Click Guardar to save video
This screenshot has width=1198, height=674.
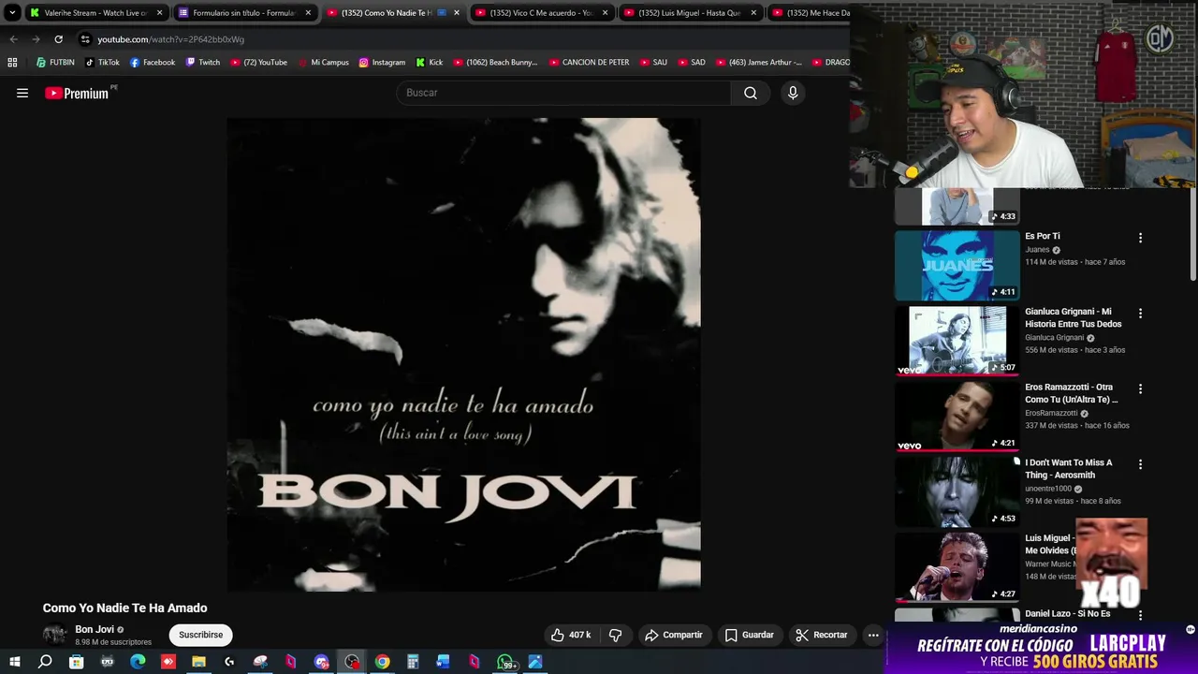750,635
